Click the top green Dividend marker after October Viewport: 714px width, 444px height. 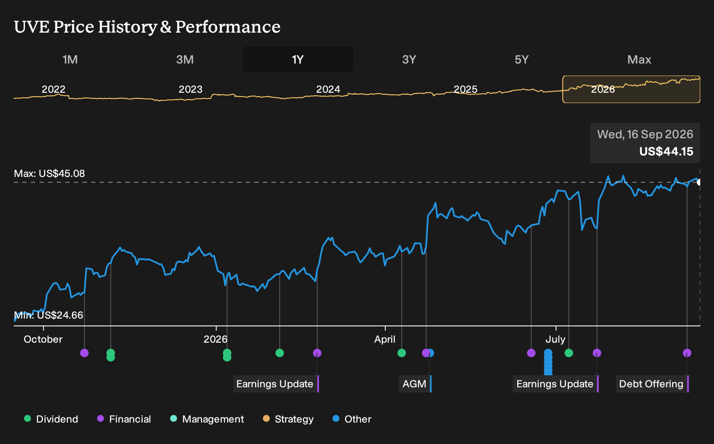coord(110,353)
